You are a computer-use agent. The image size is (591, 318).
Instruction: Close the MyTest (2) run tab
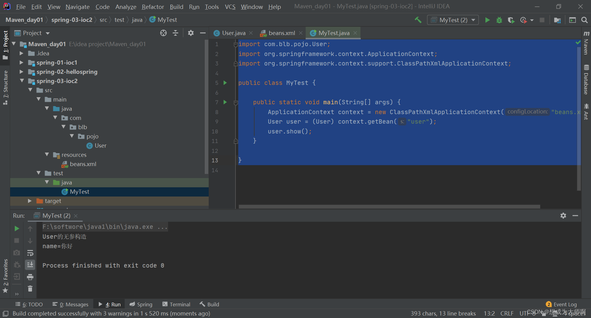click(76, 216)
